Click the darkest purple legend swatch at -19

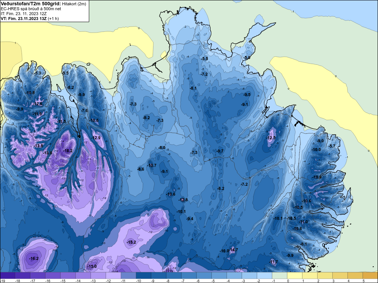point(8,275)
